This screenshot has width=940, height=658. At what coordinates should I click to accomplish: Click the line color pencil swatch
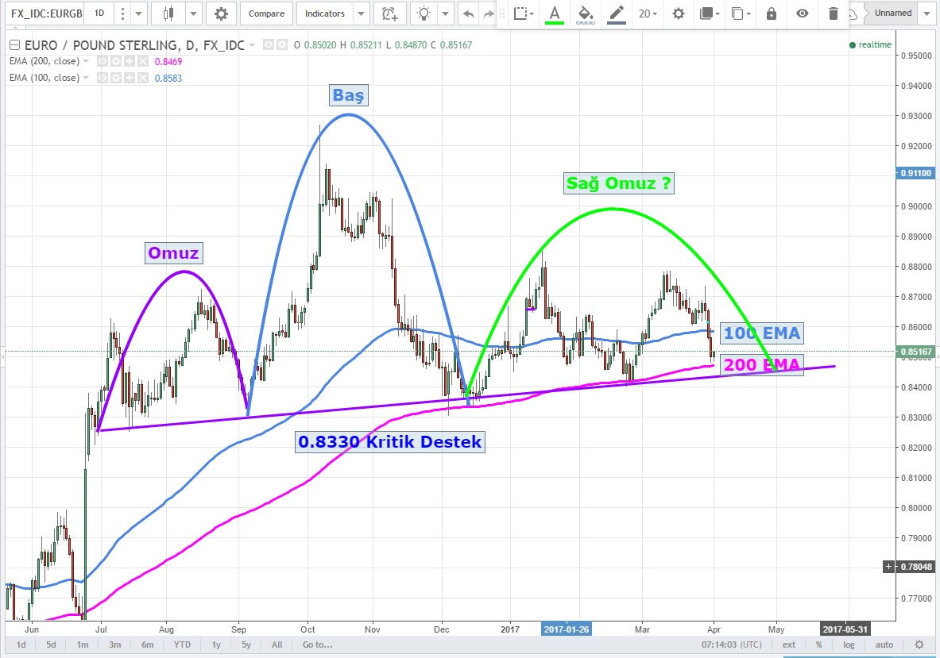tap(616, 13)
